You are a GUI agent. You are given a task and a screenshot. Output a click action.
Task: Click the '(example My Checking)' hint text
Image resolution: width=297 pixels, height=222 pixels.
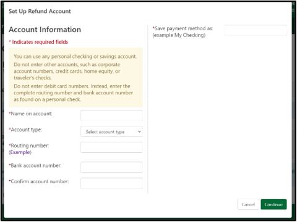click(179, 35)
